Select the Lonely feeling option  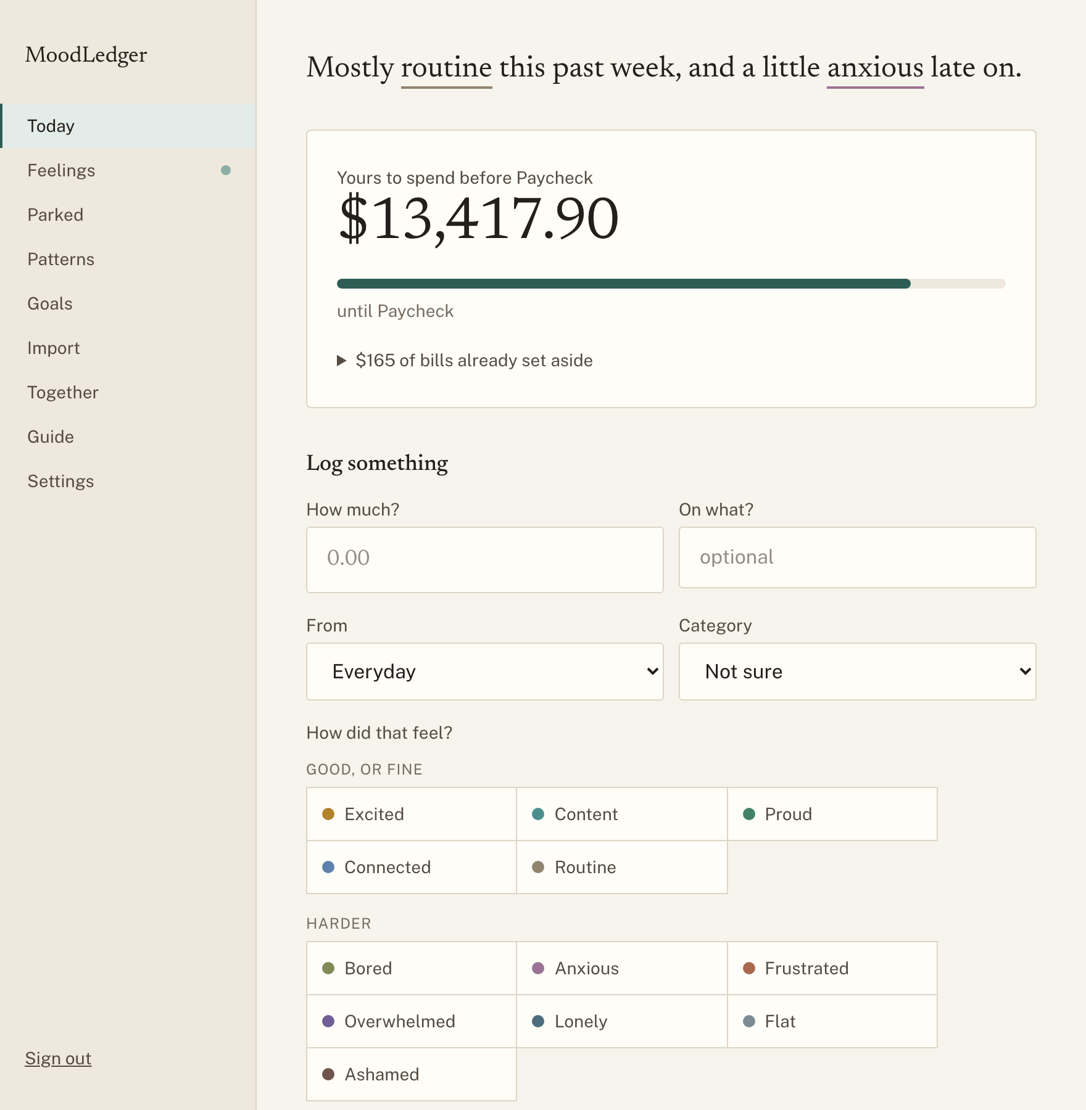point(622,1021)
